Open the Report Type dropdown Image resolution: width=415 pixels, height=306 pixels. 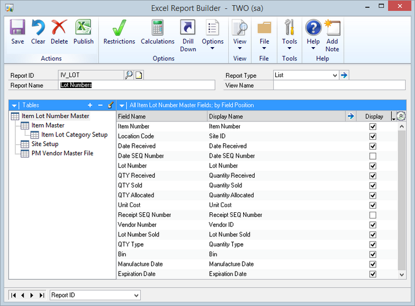coord(335,75)
